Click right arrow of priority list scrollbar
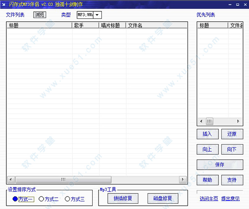249x209 pixels. pyautogui.click(x=238, y=122)
